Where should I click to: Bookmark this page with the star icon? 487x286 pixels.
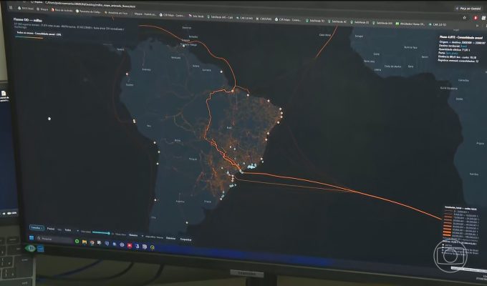464,18
